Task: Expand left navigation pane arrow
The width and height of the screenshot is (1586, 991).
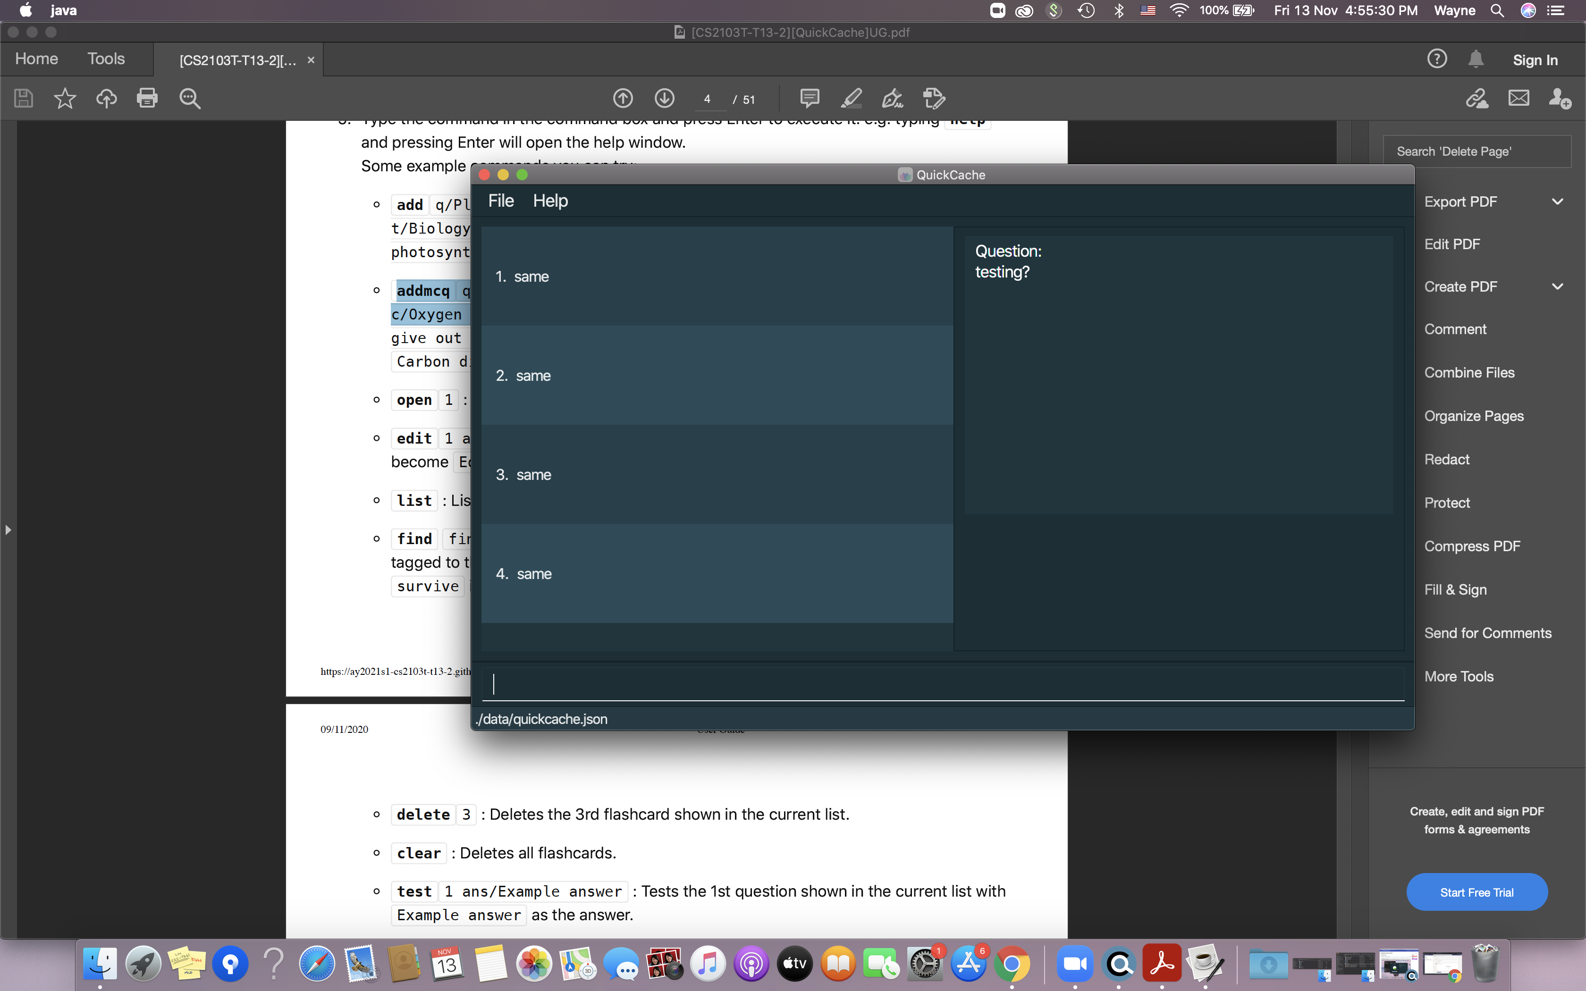Action: [8, 529]
